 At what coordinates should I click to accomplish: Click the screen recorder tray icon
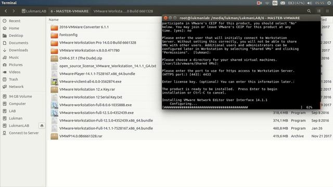(259, 3)
